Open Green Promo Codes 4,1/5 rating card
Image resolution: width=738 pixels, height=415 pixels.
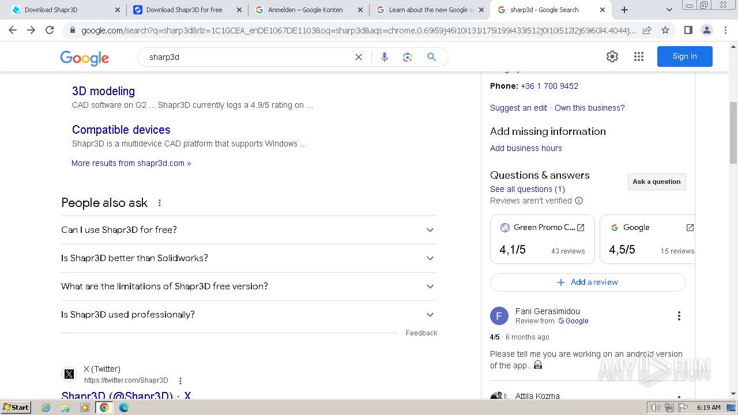pyautogui.click(x=542, y=239)
